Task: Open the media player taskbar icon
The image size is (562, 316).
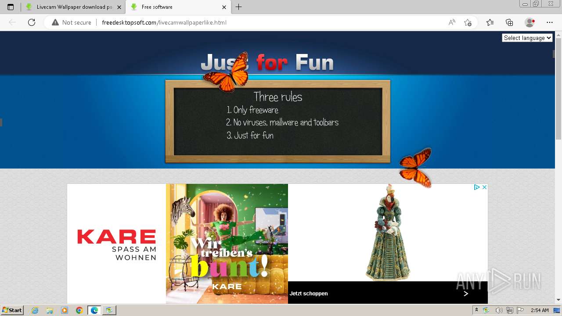Action: 65,310
